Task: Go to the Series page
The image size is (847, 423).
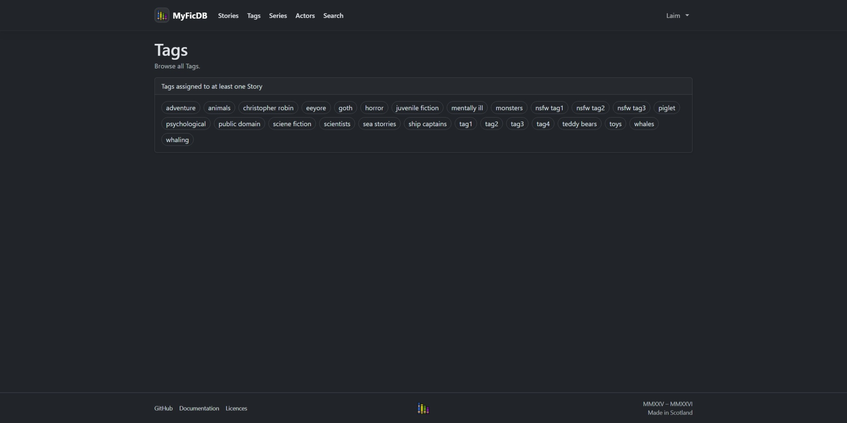Action: [x=278, y=16]
